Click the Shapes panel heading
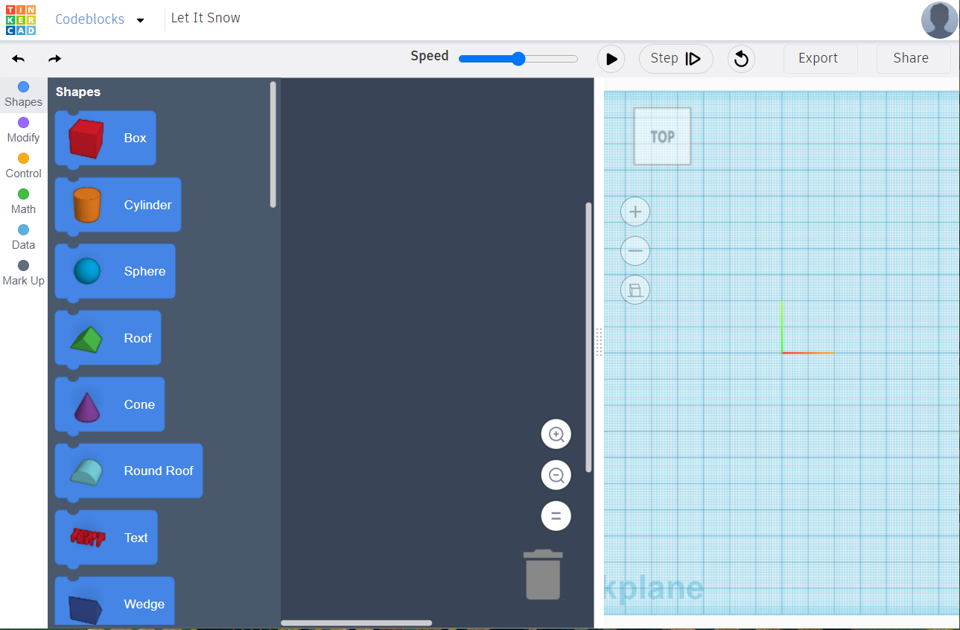Viewport: 960px width, 630px height. 78,92
